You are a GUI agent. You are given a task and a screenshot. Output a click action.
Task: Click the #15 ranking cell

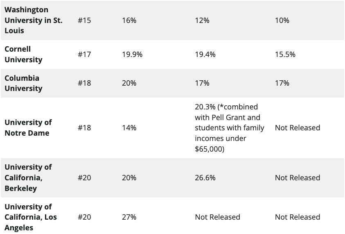84,20
